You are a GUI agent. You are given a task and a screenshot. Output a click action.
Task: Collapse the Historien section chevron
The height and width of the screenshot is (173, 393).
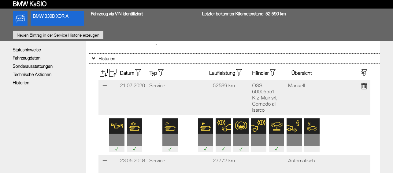[94, 59]
